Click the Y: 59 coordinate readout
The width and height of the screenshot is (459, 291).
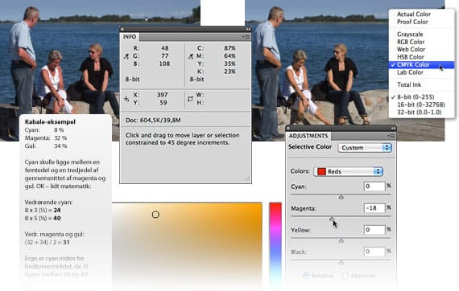pyautogui.click(x=150, y=103)
